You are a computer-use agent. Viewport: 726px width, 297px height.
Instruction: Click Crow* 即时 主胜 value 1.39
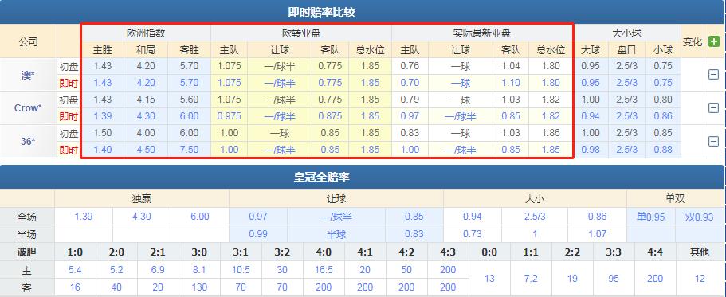(102, 116)
